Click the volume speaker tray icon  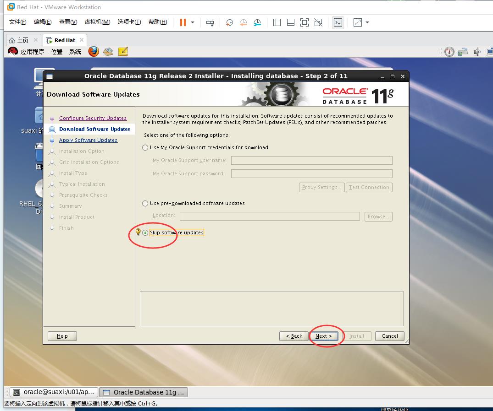click(477, 52)
